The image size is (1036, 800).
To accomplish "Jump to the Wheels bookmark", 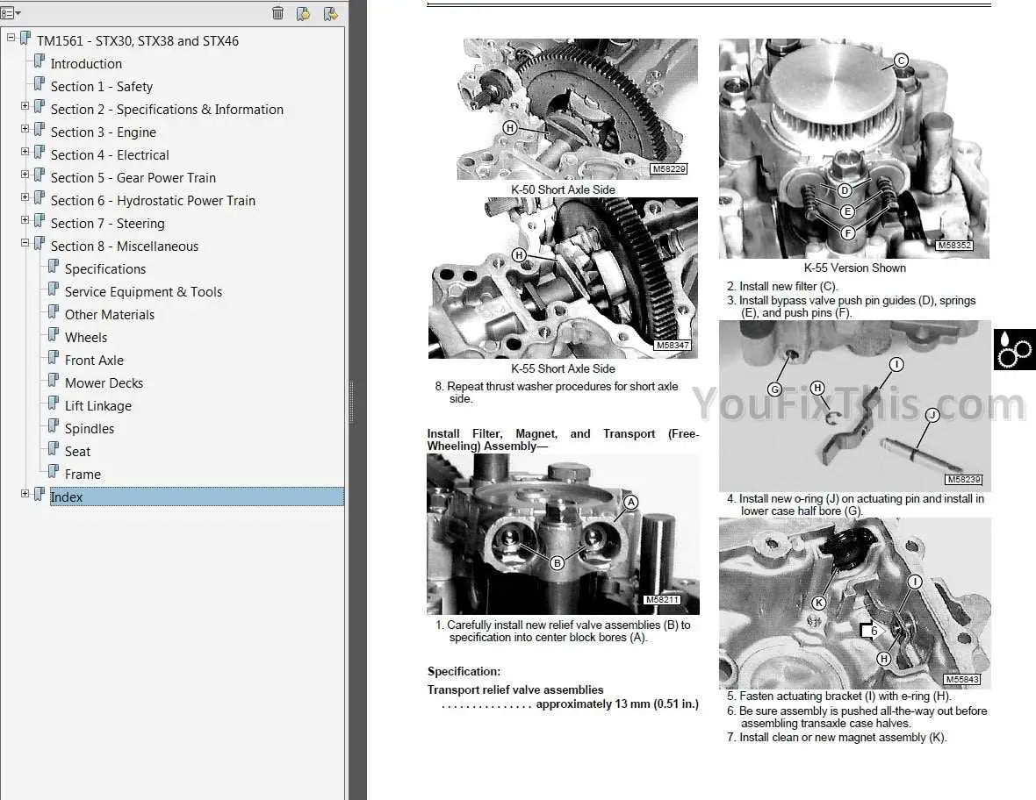I will coord(86,338).
